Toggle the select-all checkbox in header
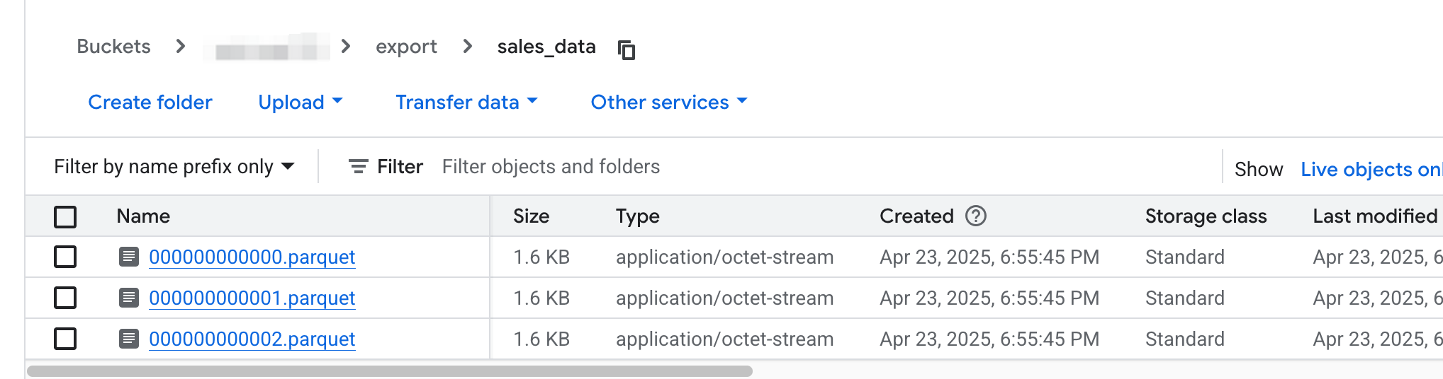 pyautogui.click(x=65, y=216)
